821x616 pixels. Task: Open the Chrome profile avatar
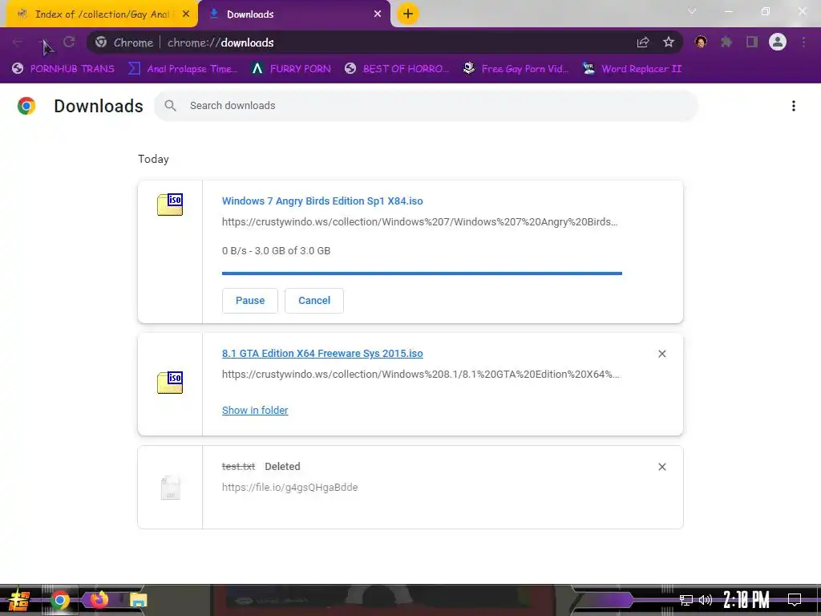pyautogui.click(x=778, y=42)
